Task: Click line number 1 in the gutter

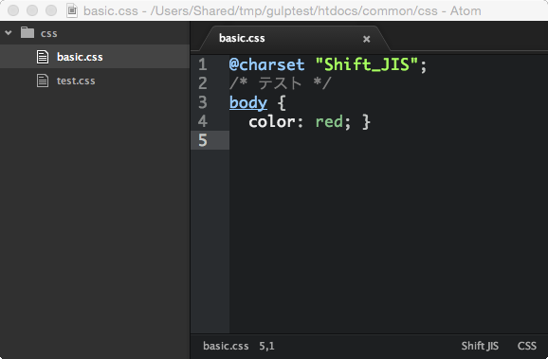Action: (x=203, y=64)
